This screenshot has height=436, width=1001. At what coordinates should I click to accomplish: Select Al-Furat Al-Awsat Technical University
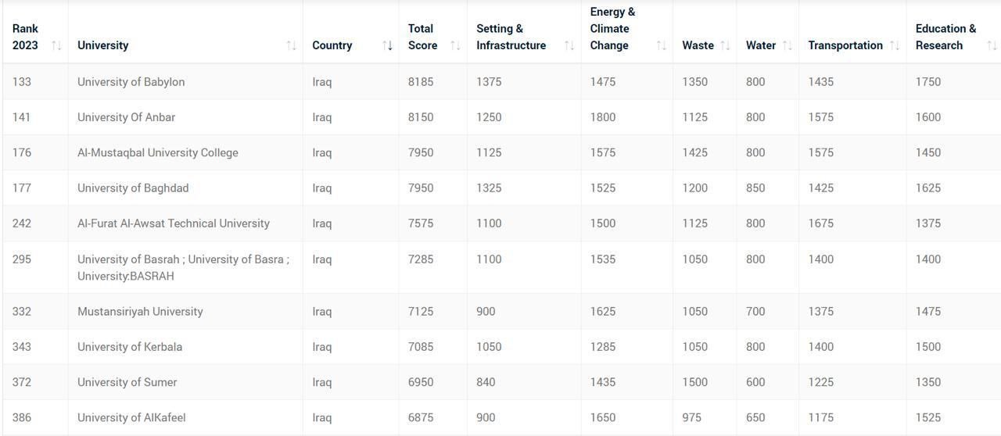point(173,223)
